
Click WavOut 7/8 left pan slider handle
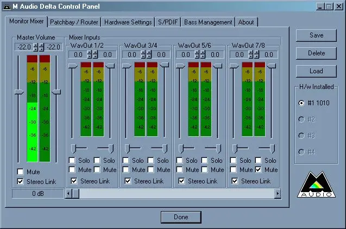tap(235, 149)
